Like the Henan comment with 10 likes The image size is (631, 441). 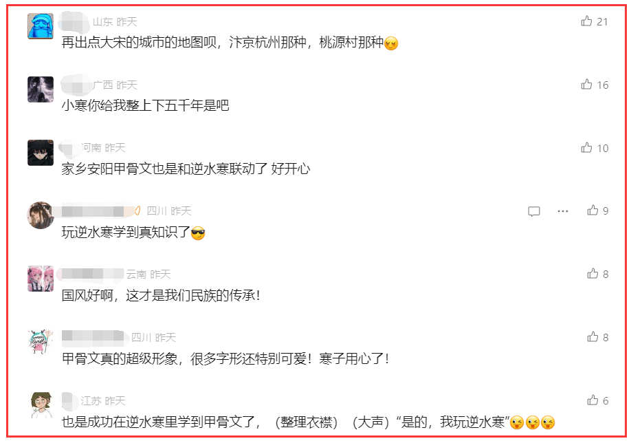click(586, 147)
